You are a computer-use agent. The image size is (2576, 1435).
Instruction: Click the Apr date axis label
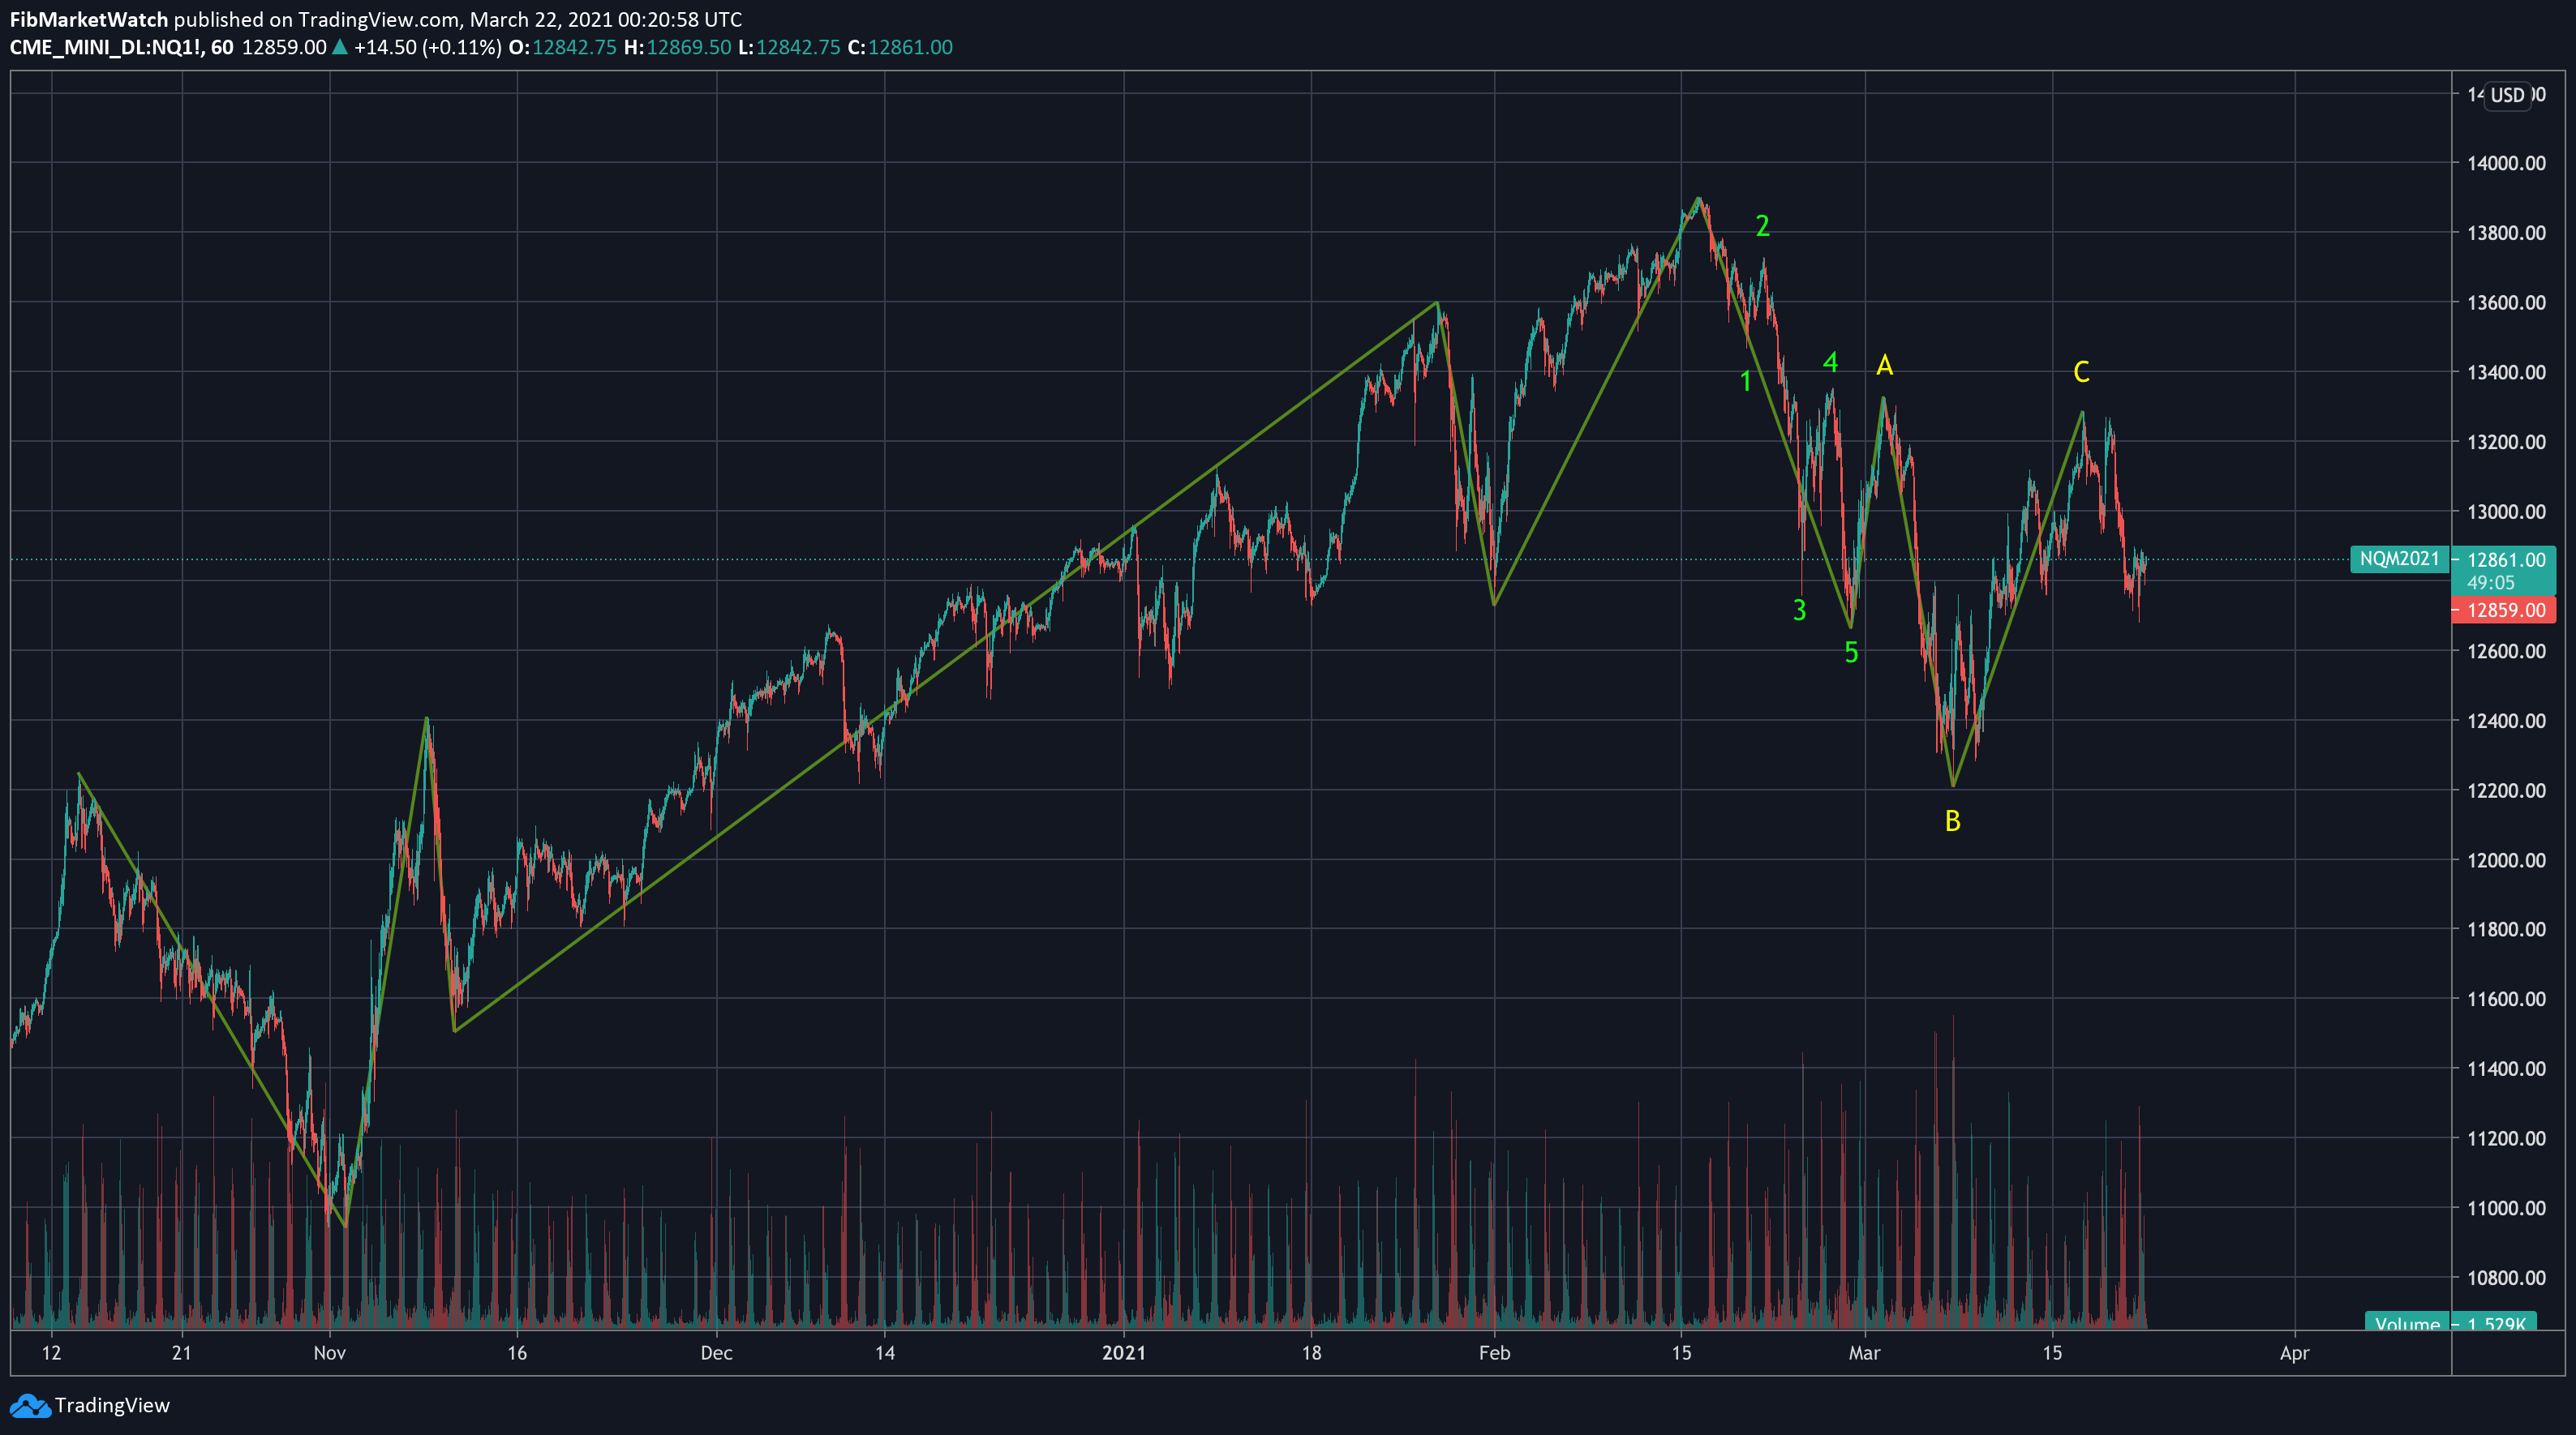[2294, 1353]
